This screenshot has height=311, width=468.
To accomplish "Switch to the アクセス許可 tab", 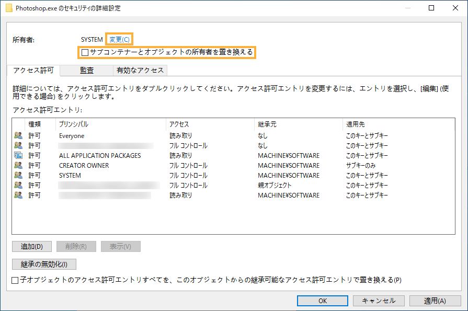I will click(33, 71).
